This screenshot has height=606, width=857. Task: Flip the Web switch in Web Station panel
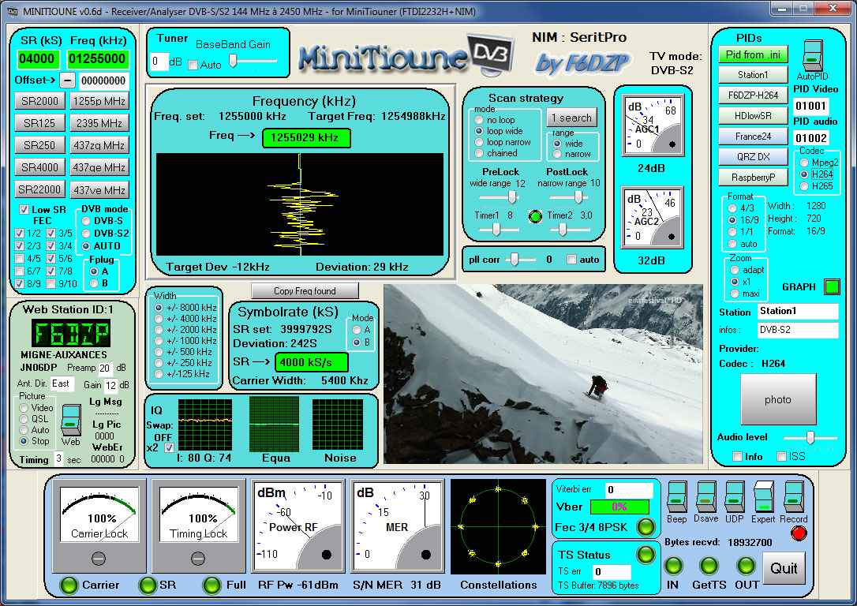pos(71,420)
